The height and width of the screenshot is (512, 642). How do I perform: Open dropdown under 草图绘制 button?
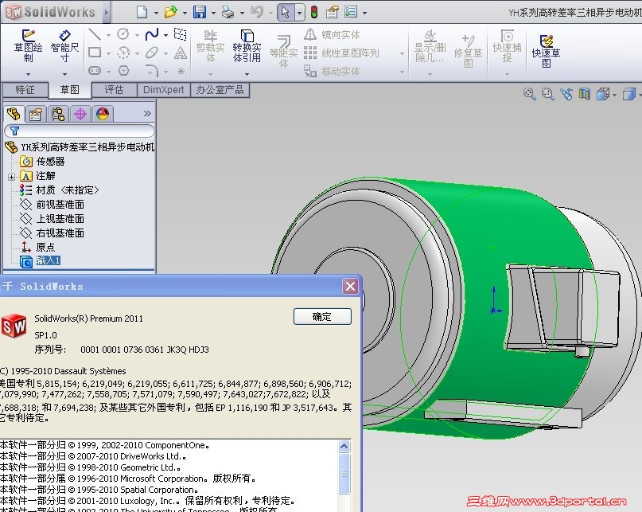28,74
